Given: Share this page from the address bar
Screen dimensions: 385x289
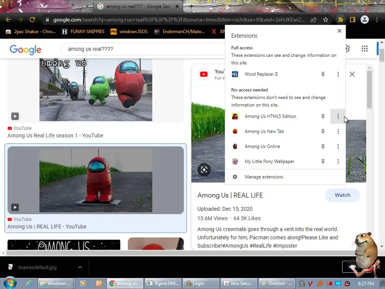Looking at the screenshot, I should [x=314, y=20].
